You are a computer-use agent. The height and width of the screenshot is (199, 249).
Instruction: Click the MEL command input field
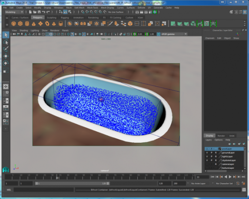click(x=43, y=190)
